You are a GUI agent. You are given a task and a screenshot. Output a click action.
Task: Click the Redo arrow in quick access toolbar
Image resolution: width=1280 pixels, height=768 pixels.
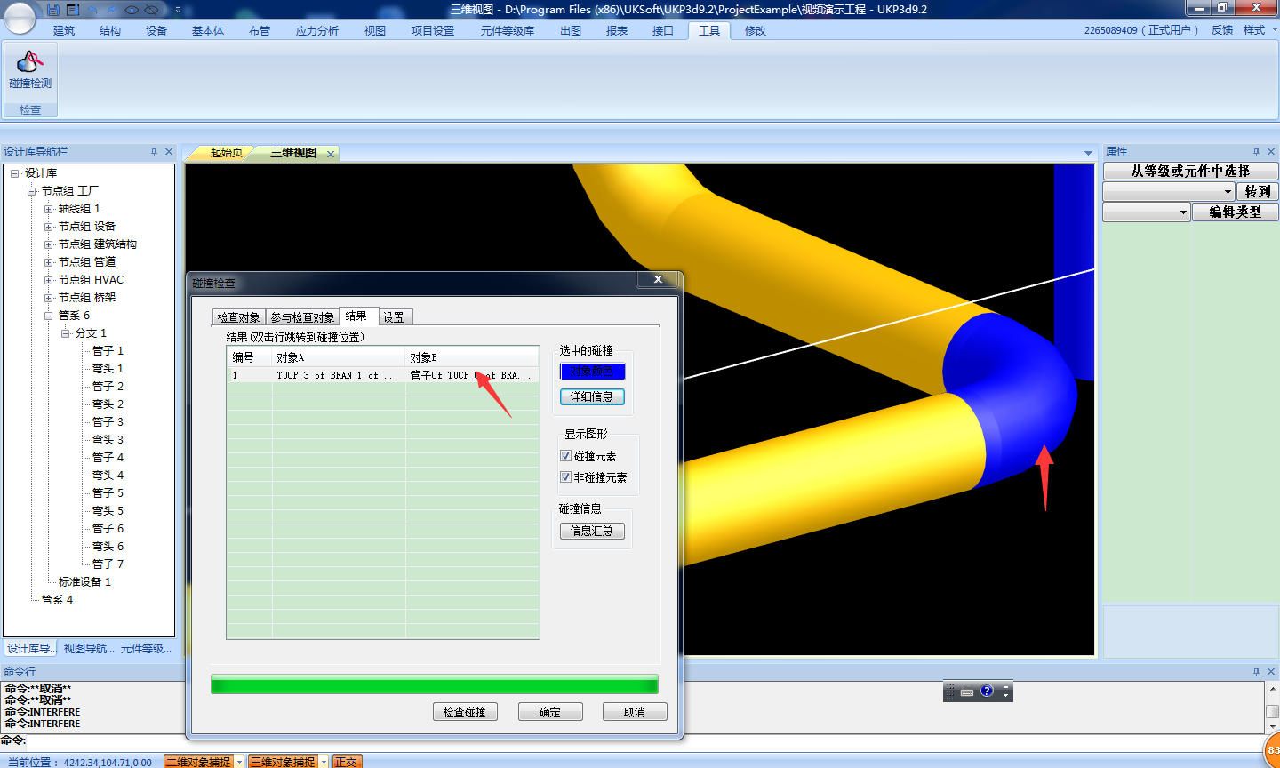(x=112, y=10)
